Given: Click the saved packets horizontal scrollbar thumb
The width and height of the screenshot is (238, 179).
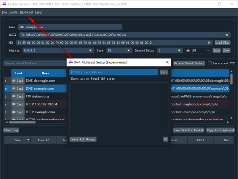Looking at the screenshot, I should (22, 122).
